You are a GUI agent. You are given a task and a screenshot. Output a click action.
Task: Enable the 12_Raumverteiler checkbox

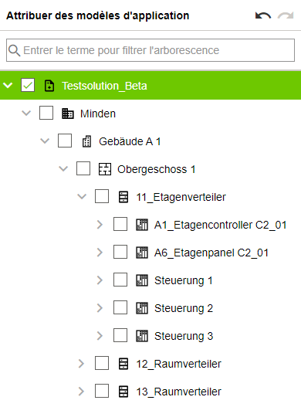[102, 363]
